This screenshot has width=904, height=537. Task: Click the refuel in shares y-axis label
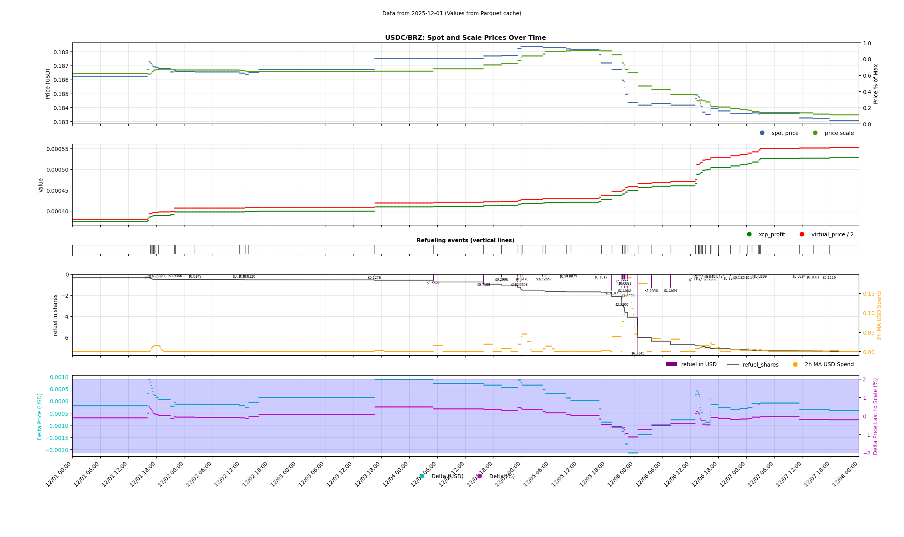pyautogui.click(x=55, y=315)
